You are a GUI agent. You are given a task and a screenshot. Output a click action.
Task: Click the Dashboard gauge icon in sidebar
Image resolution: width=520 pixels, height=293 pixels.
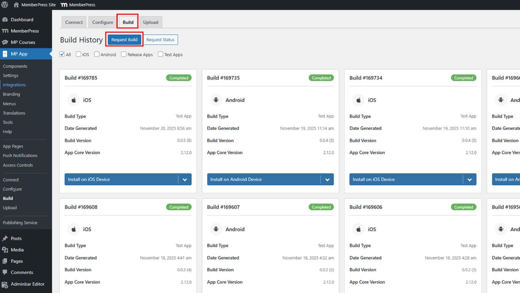pos(5,20)
